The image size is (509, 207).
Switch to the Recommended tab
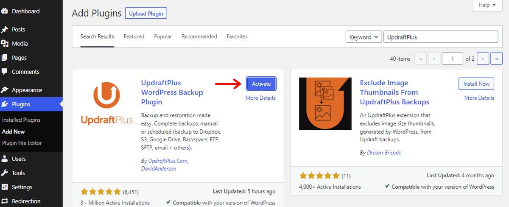[x=199, y=36]
